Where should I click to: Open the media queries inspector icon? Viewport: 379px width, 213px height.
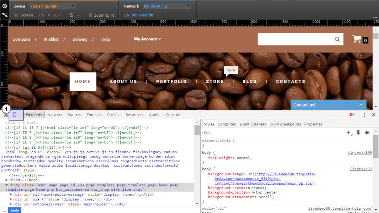(x=4, y=15)
